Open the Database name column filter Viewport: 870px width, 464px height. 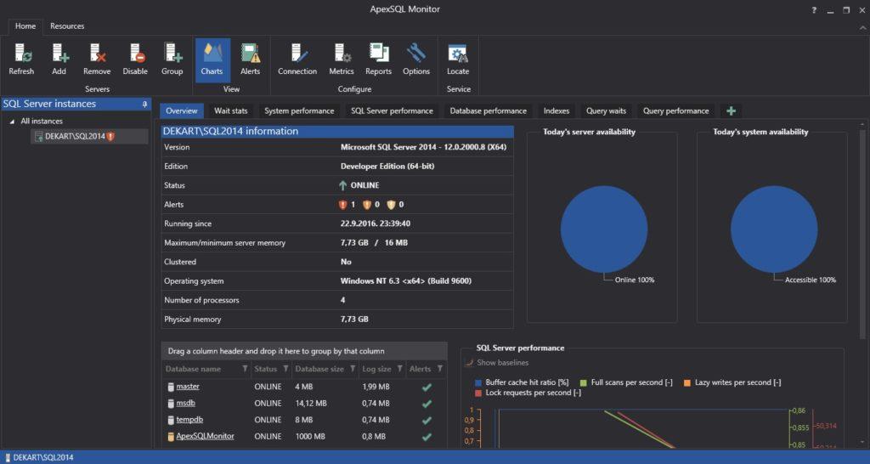click(245, 369)
